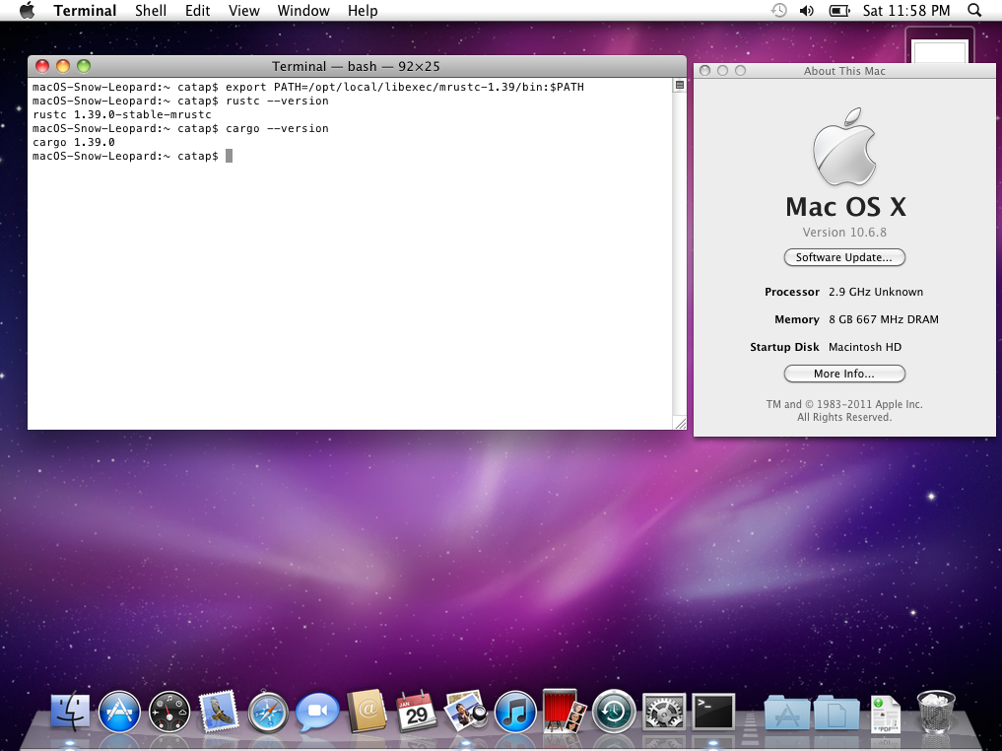This screenshot has width=1002, height=751.
Task: Click the Terminal vertical scrollbar
Action: click(x=680, y=253)
